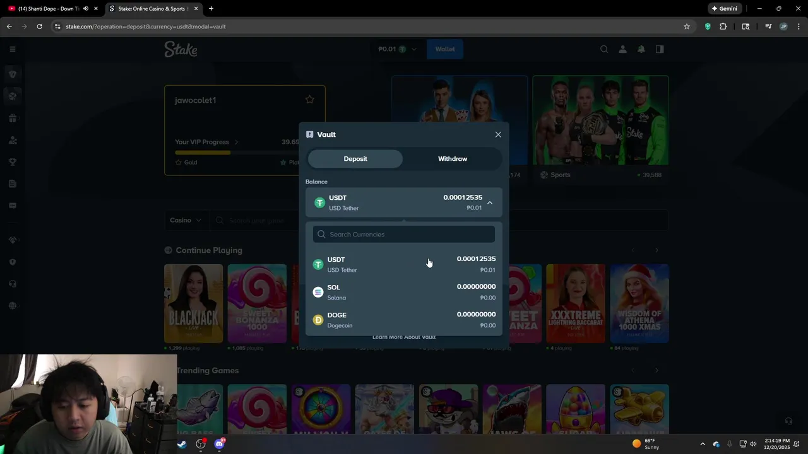Screen dimensions: 808x454
Task: Click the yellow Dogecoin coin icon
Action: click(x=318, y=320)
